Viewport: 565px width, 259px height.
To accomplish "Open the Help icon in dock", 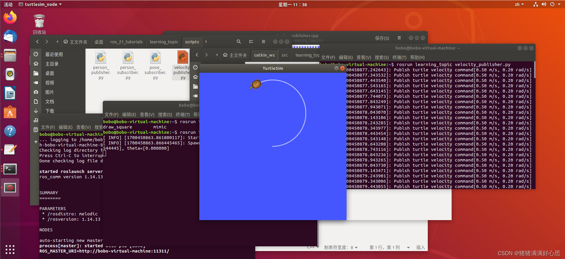I will click(x=10, y=131).
